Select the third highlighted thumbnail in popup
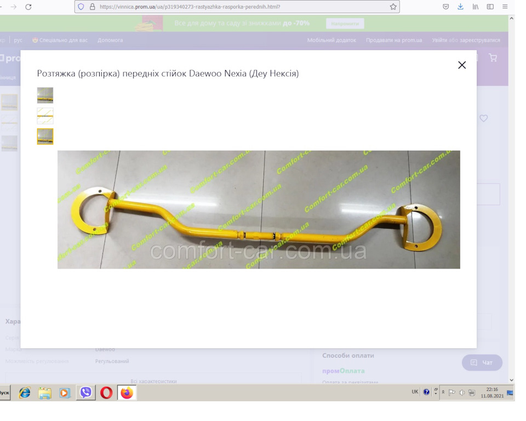 point(45,136)
